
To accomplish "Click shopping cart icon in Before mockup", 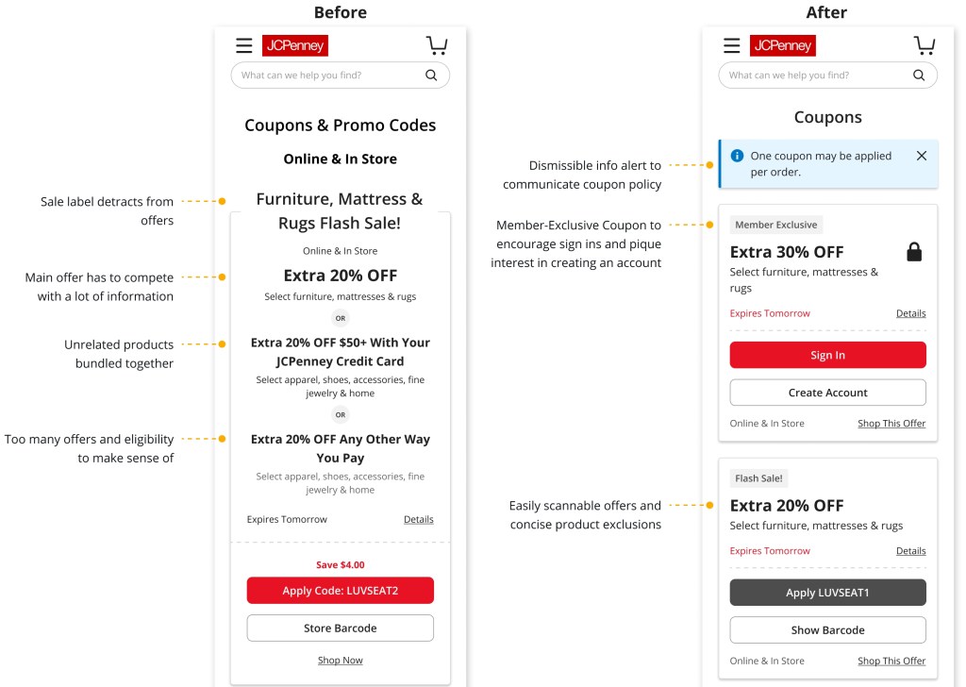I will click(436, 45).
